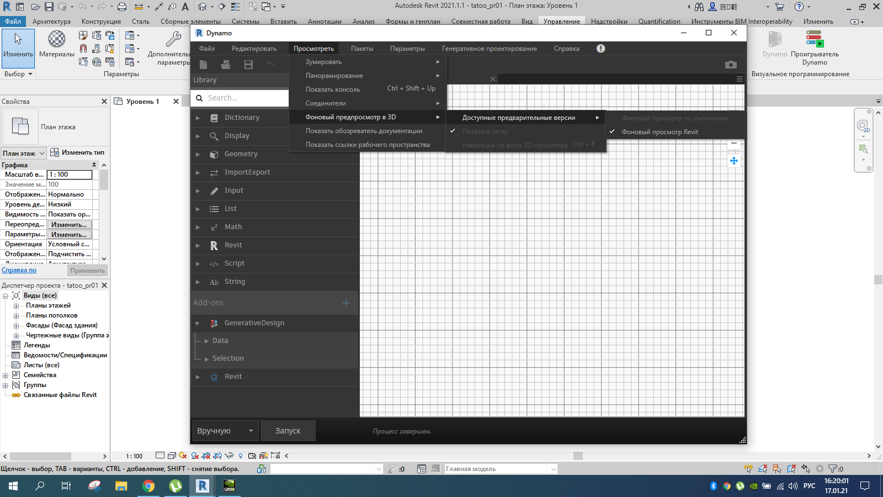Click the workspace tab menu hamburger icon

740,79
